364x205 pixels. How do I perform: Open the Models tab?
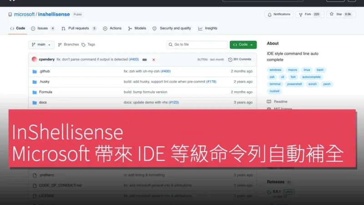pyautogui.click(x=137, y=28)
